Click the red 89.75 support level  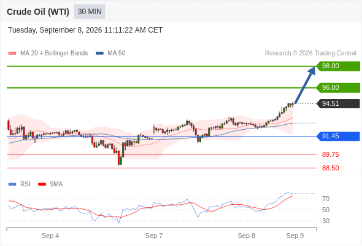point(330,154)
